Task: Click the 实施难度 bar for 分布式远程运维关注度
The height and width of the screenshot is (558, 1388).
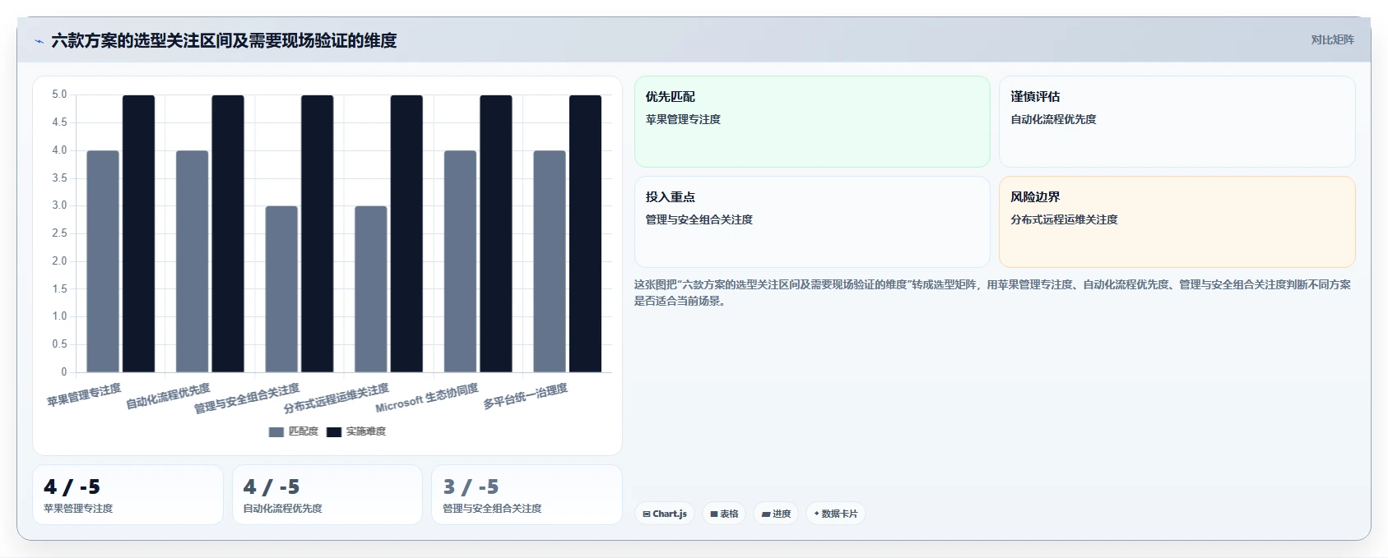Action: 406,233
